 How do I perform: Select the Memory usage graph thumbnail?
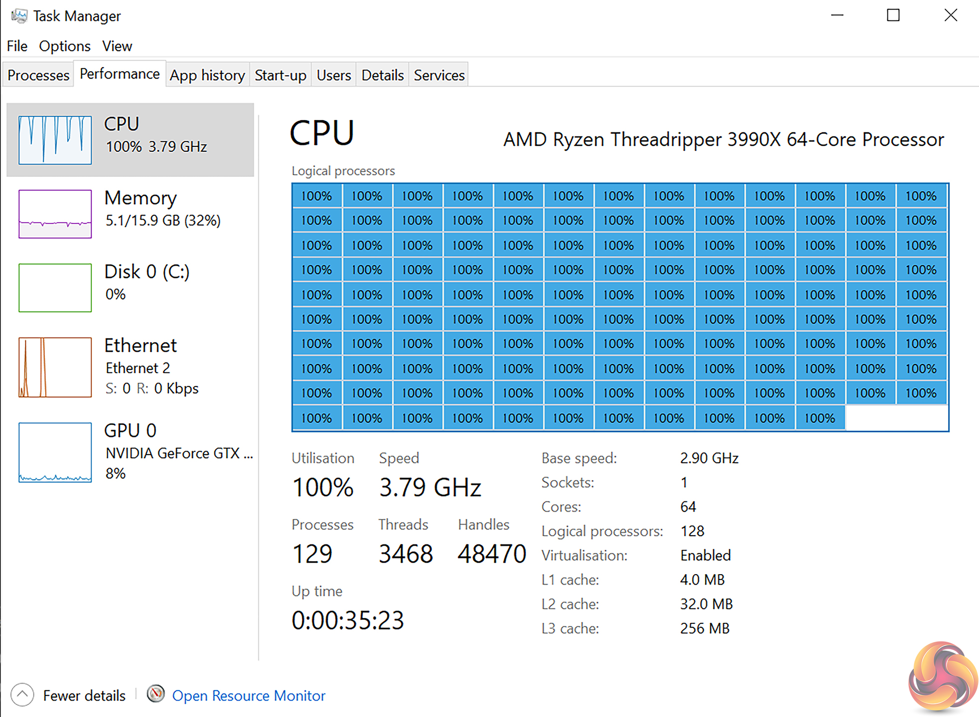(55, 214)
